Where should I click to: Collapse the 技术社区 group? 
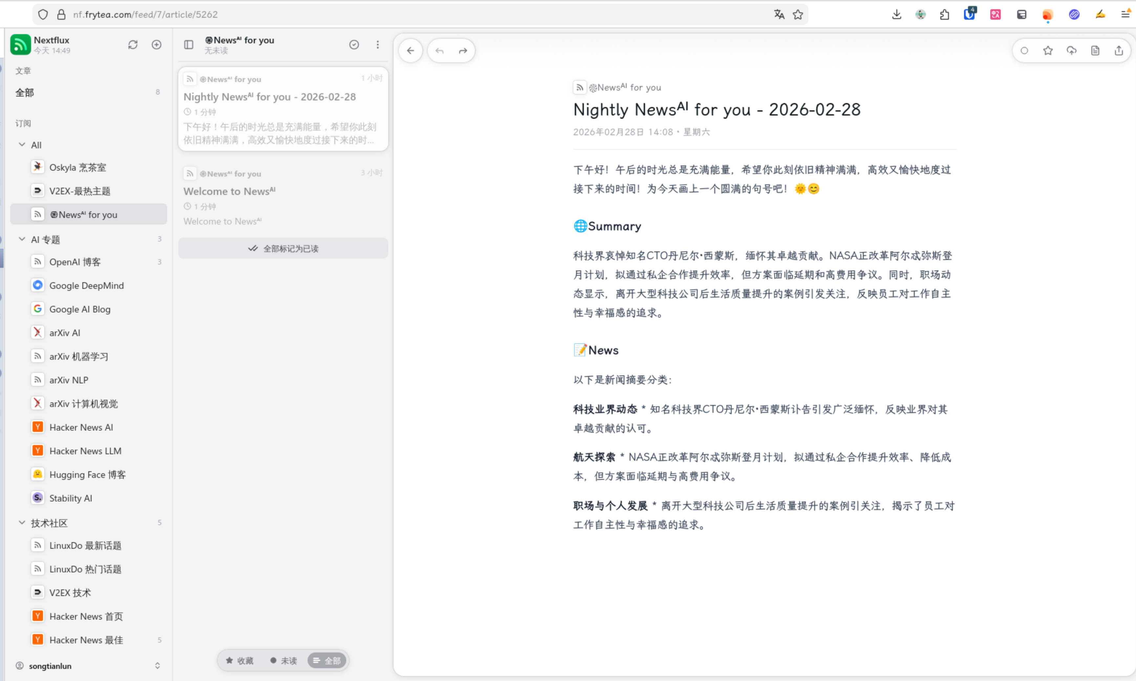[22, 523]
